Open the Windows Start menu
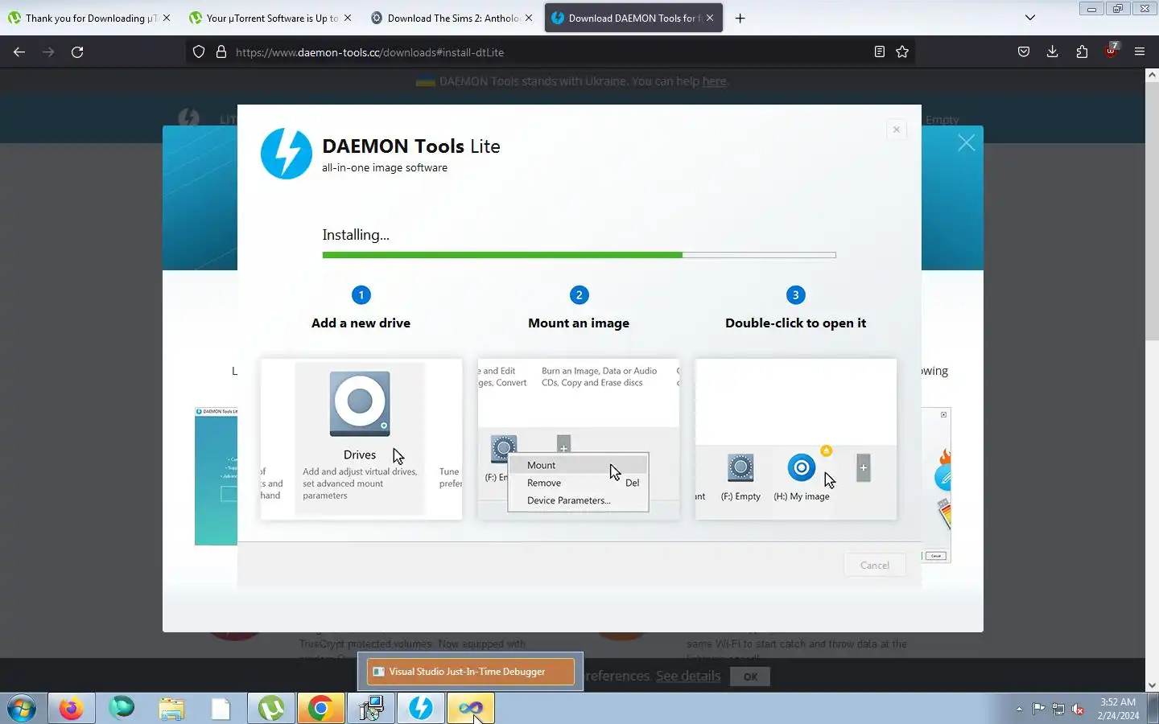 [x=22, y=709]
